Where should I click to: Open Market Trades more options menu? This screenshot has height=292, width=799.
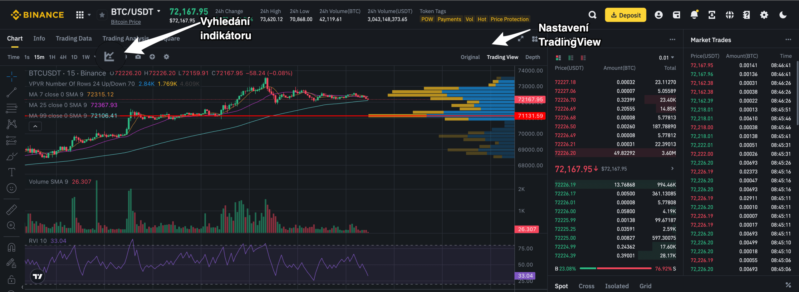pyautogui.click(x=788, y=39)
